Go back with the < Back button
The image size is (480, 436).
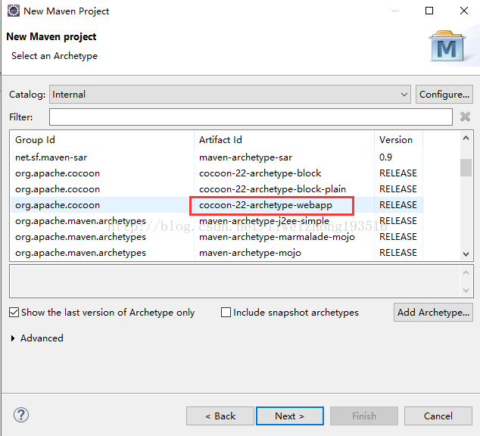pyautogui.click(x=220, y=416)
